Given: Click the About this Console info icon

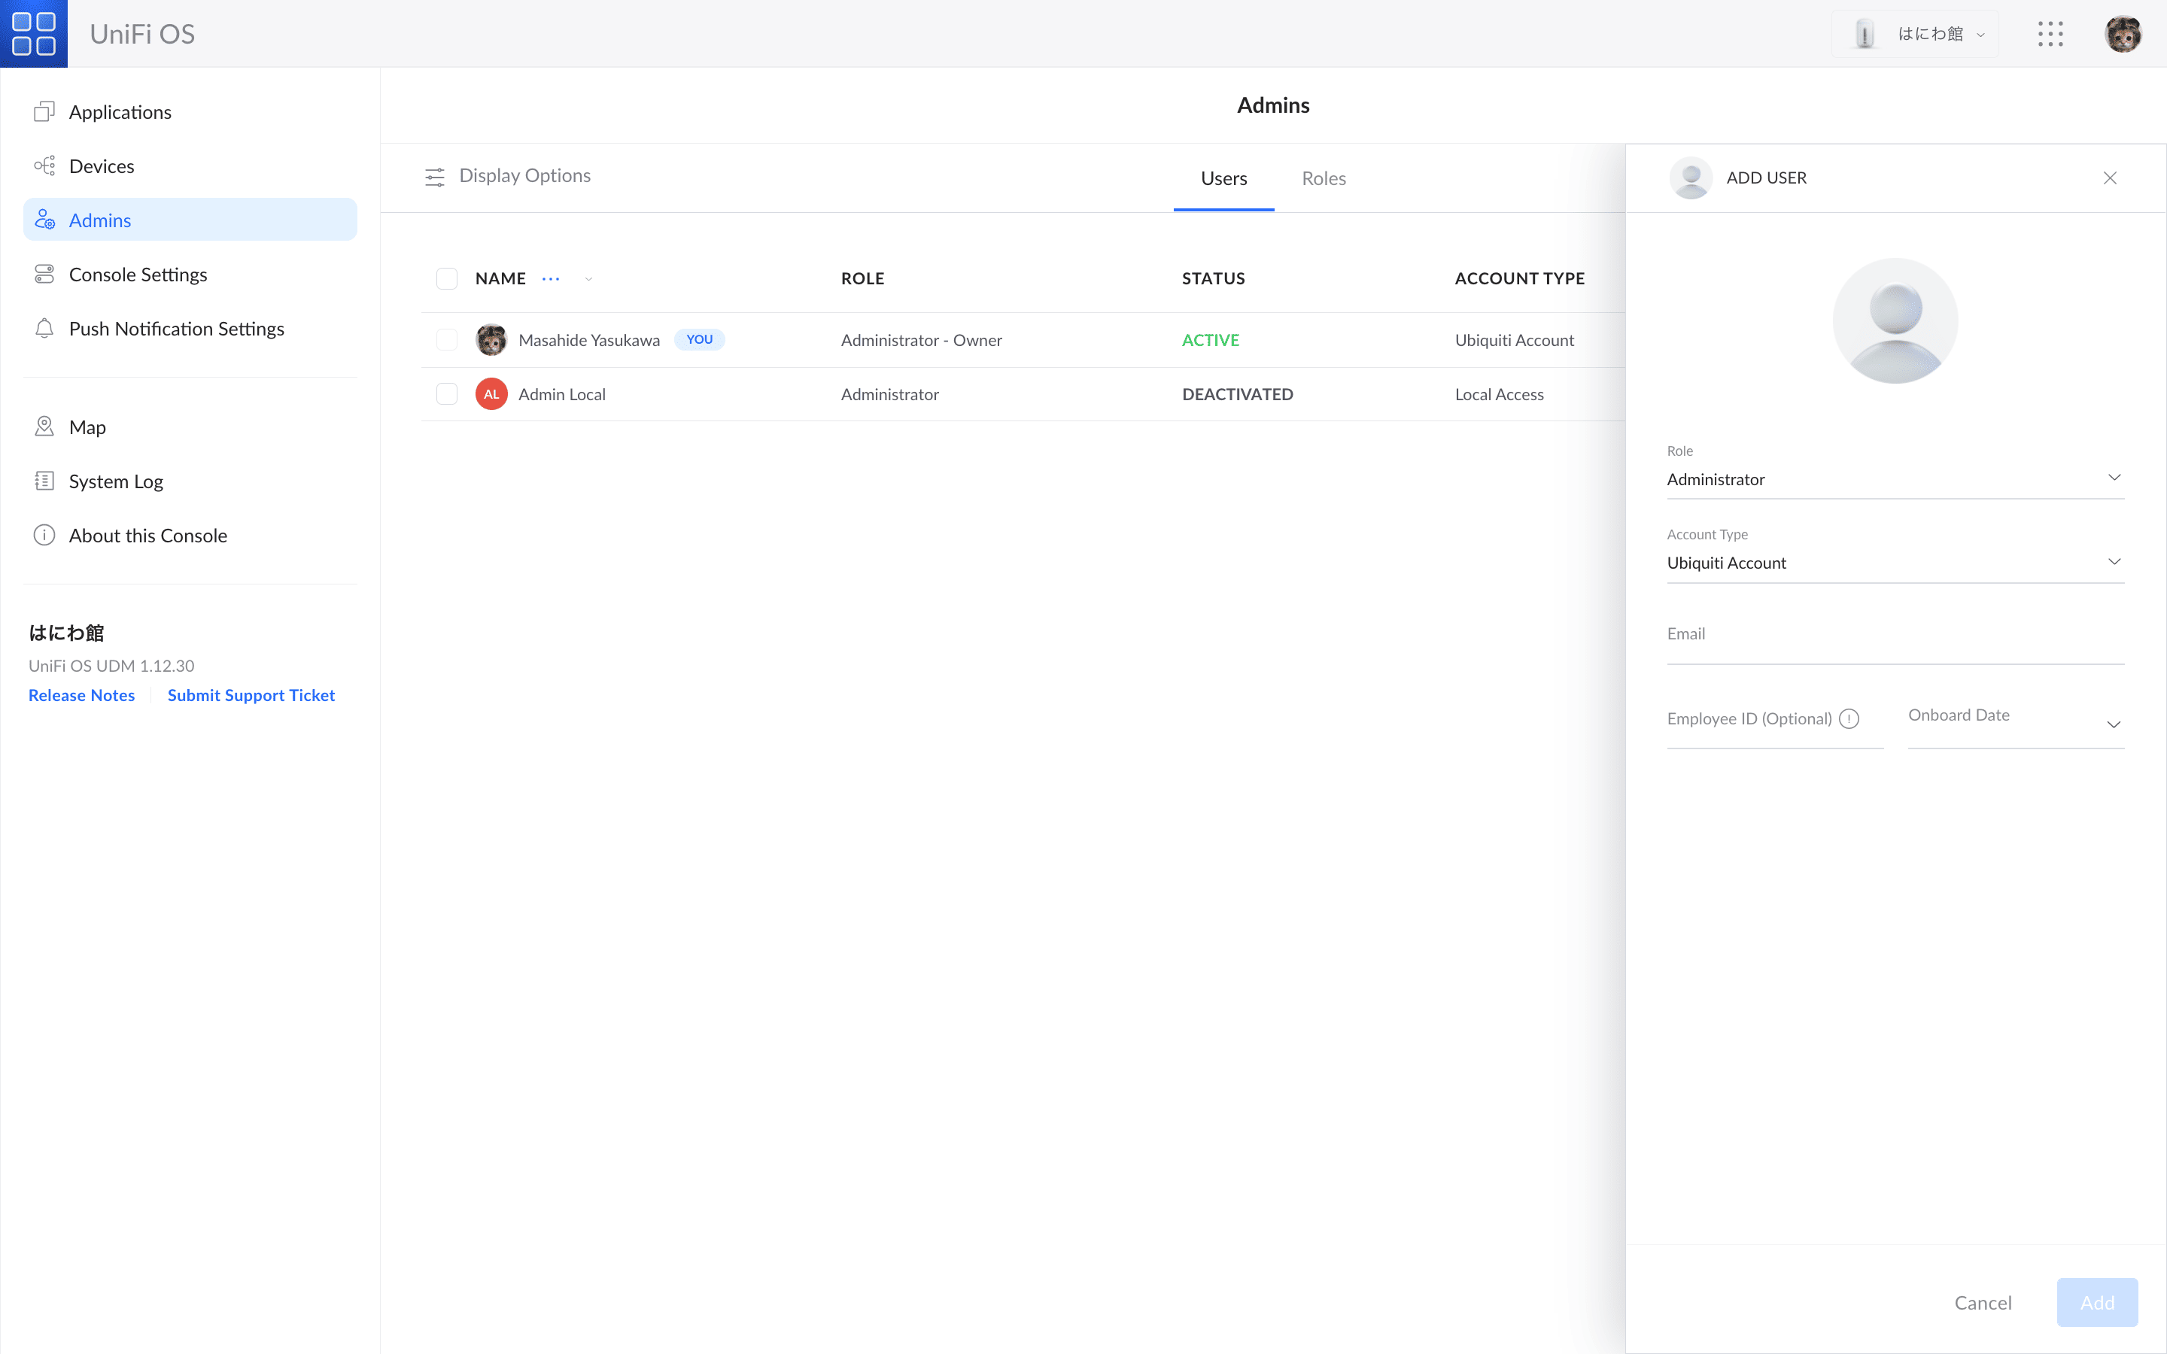Looking at the screenshot, I should [x=44, y=535].
